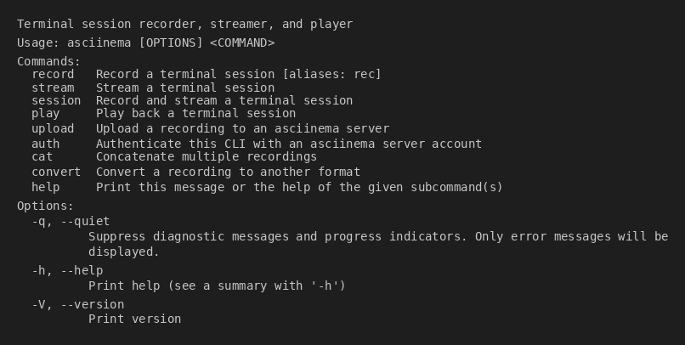
Task: Click 'Concatenate multiple recordings' description
Action: (207, 156)
